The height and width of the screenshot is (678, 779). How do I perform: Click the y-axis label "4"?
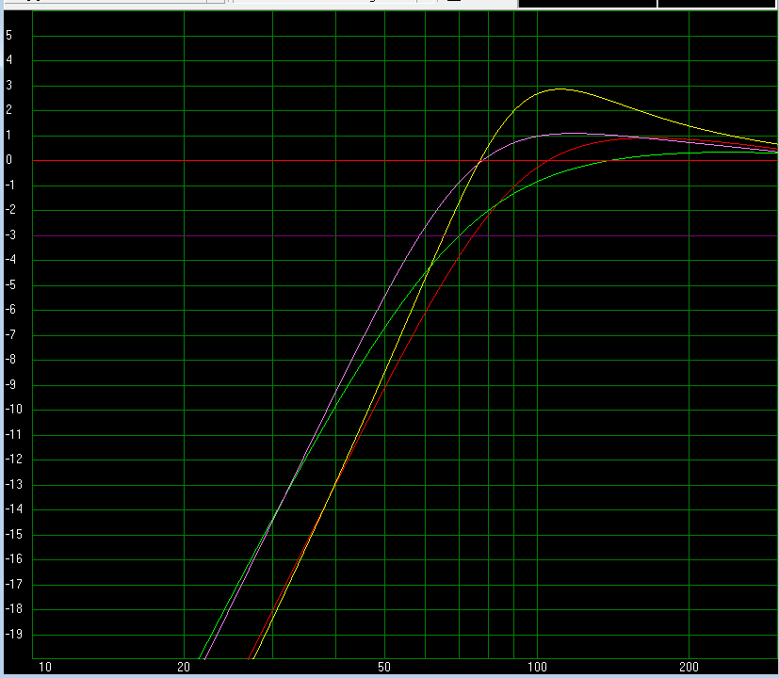pyautogui.click(x=8, y=60)
